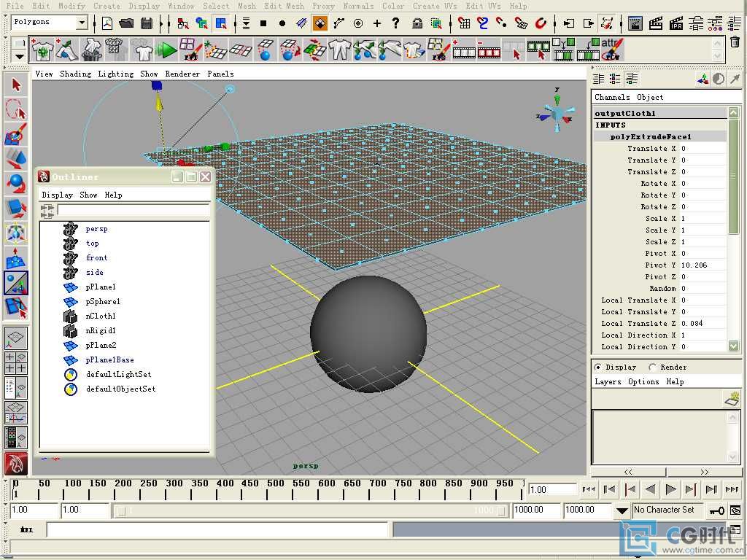Click the outputCloth1 node name
The height and width of the screenshot is (560, 747).
tap(625, 113)
